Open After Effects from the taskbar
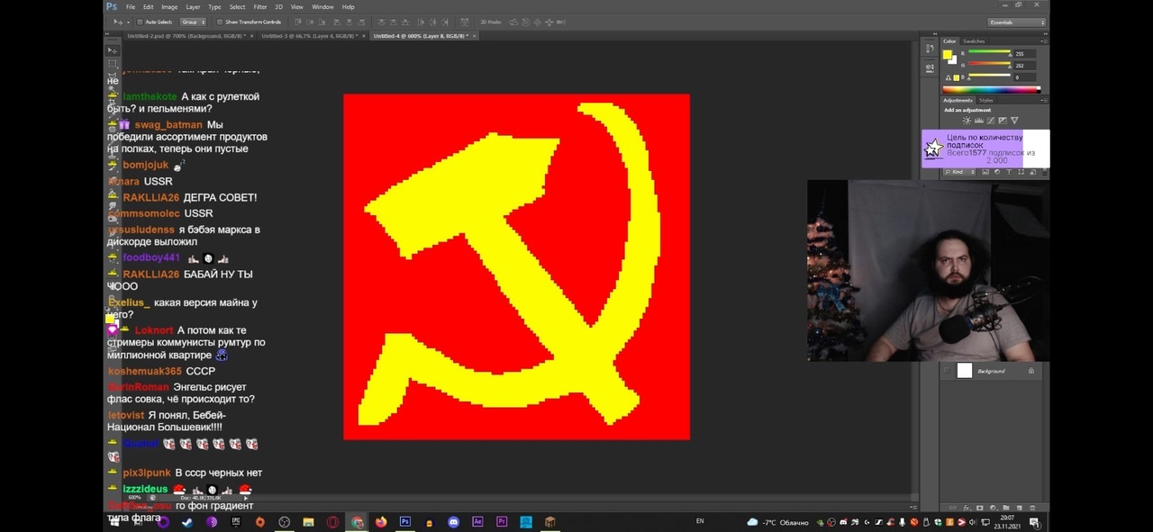 pos(477,522)
